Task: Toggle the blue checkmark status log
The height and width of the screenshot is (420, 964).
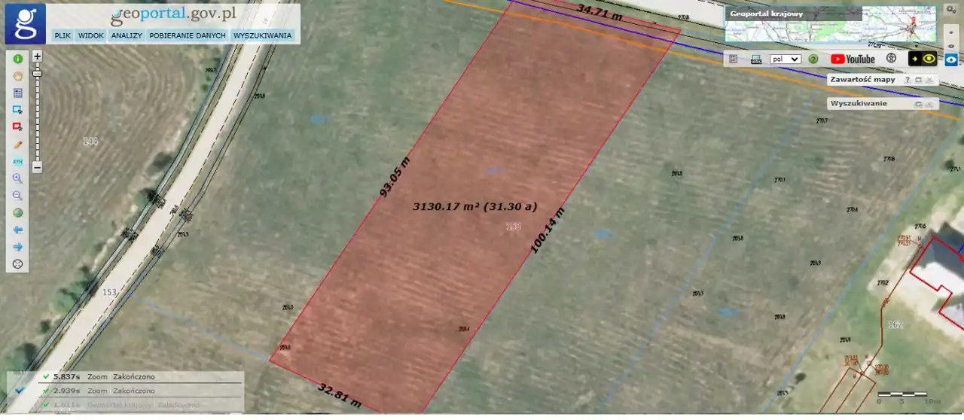Action: (20, 390)
